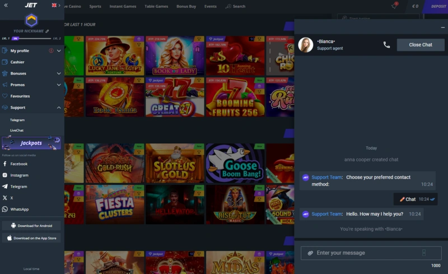The width and height of the screenshot is (448, 274).
Task: Click the red alert badge beside My profile
Action: pos(51,50)
